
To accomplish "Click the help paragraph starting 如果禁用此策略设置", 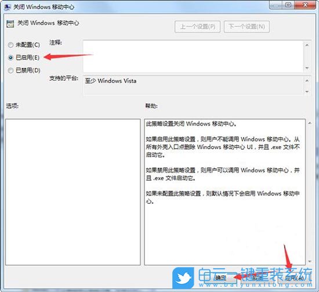I will pos(223,174).
